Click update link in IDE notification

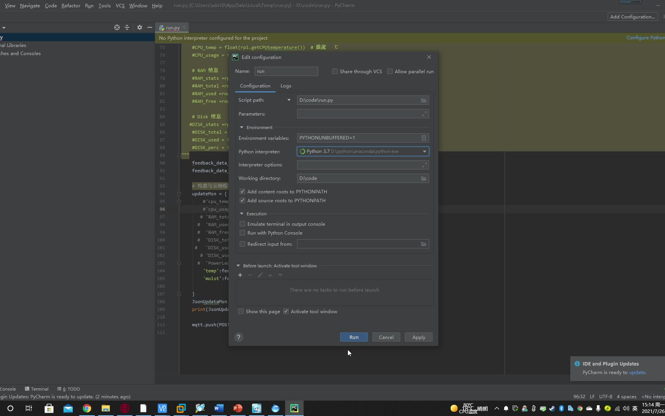637,372
